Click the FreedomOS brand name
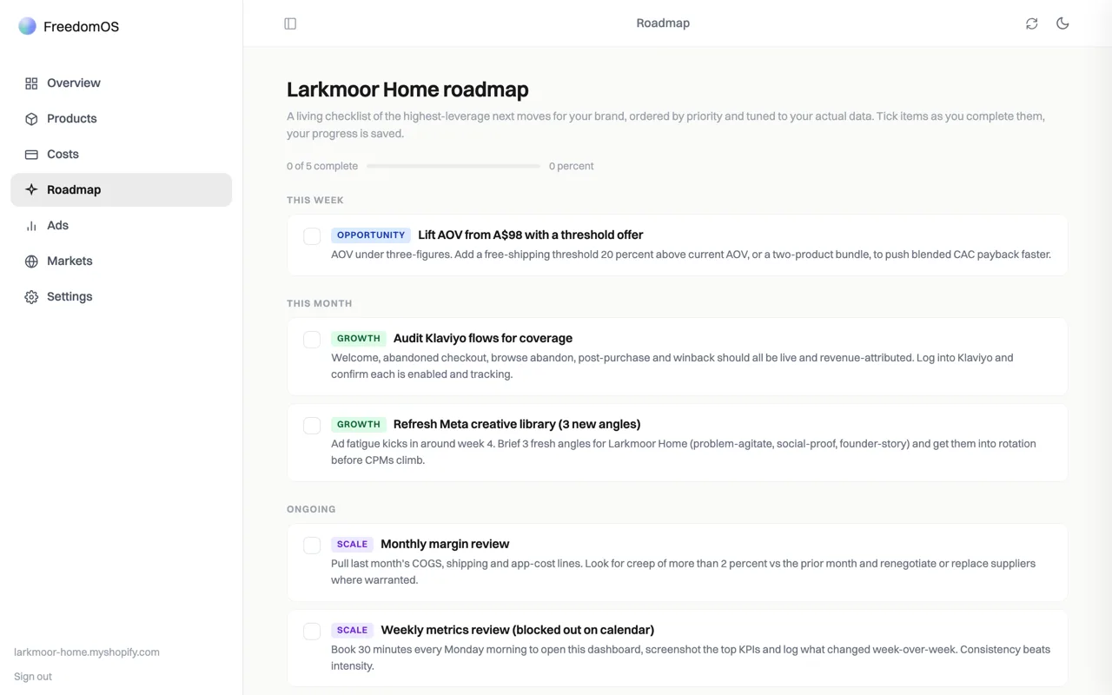The image size is (1112, 695). point(81,27)
